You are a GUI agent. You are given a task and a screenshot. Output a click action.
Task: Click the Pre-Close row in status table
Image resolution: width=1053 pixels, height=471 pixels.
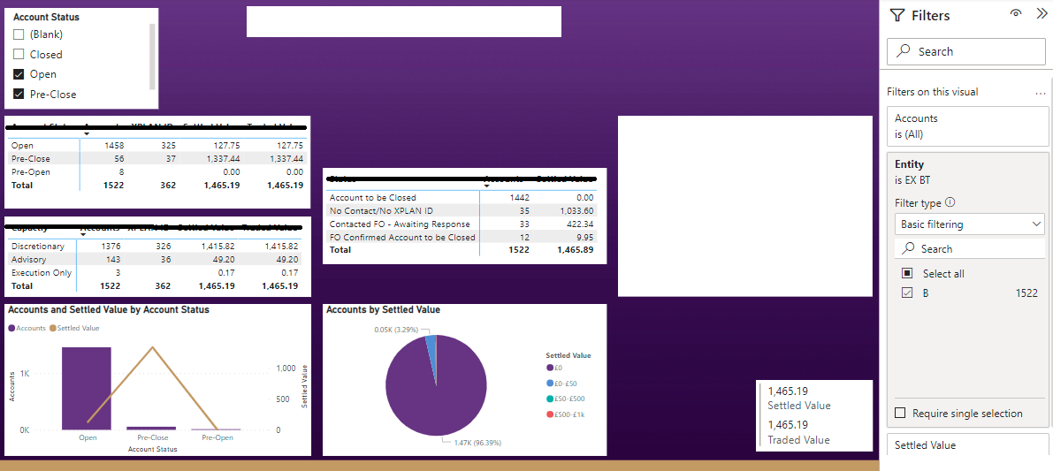(156, 159)
